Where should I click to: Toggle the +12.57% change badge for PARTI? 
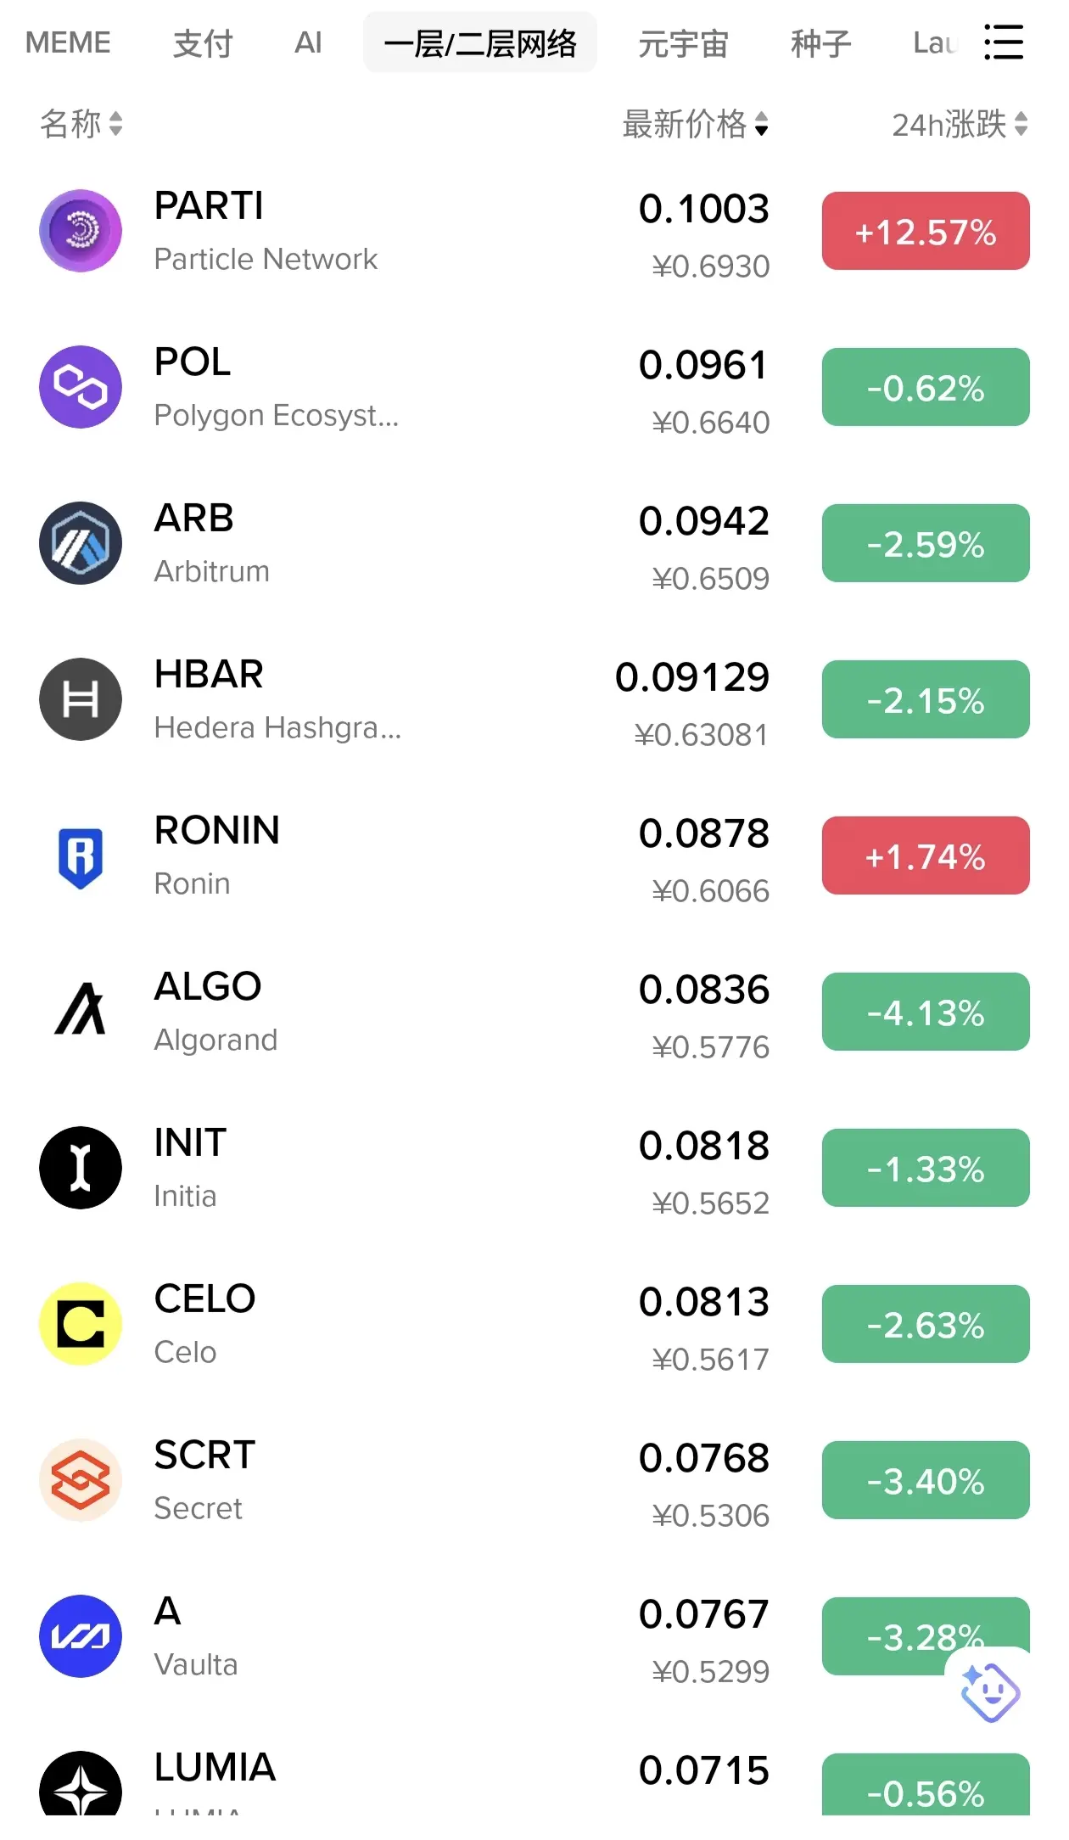click(926, 231)
